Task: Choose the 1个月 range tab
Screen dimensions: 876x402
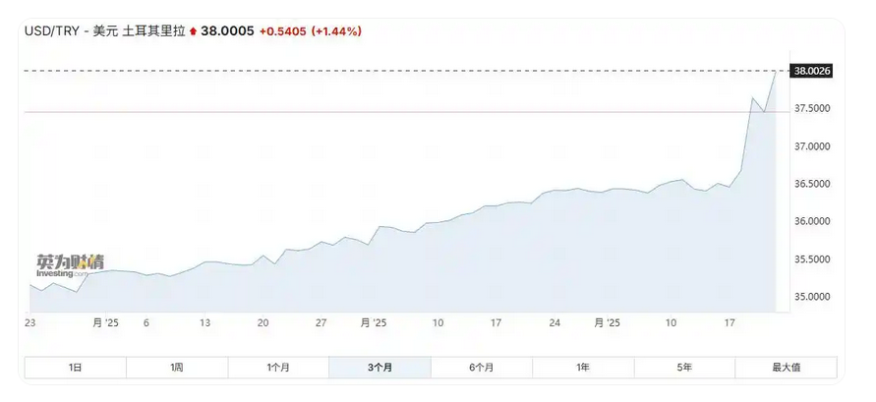Action: tap(278, 367)
